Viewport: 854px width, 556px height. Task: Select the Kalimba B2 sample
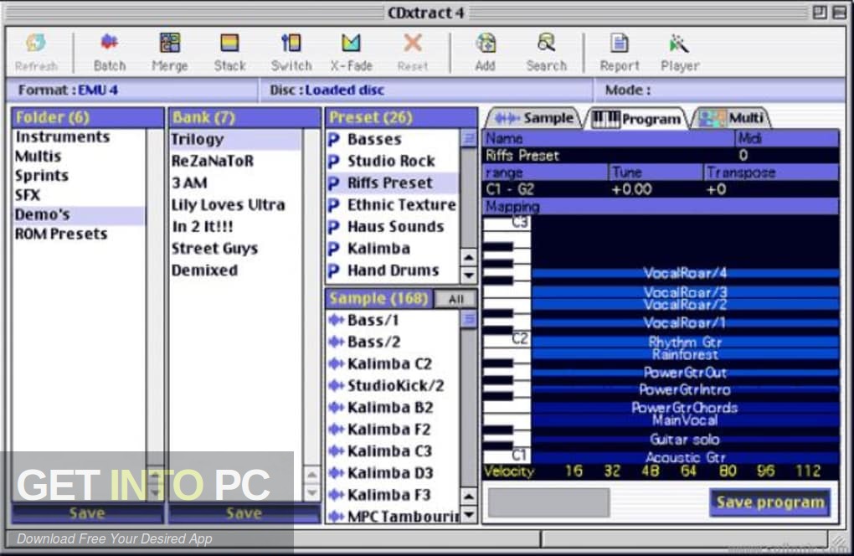click(393, 407)
